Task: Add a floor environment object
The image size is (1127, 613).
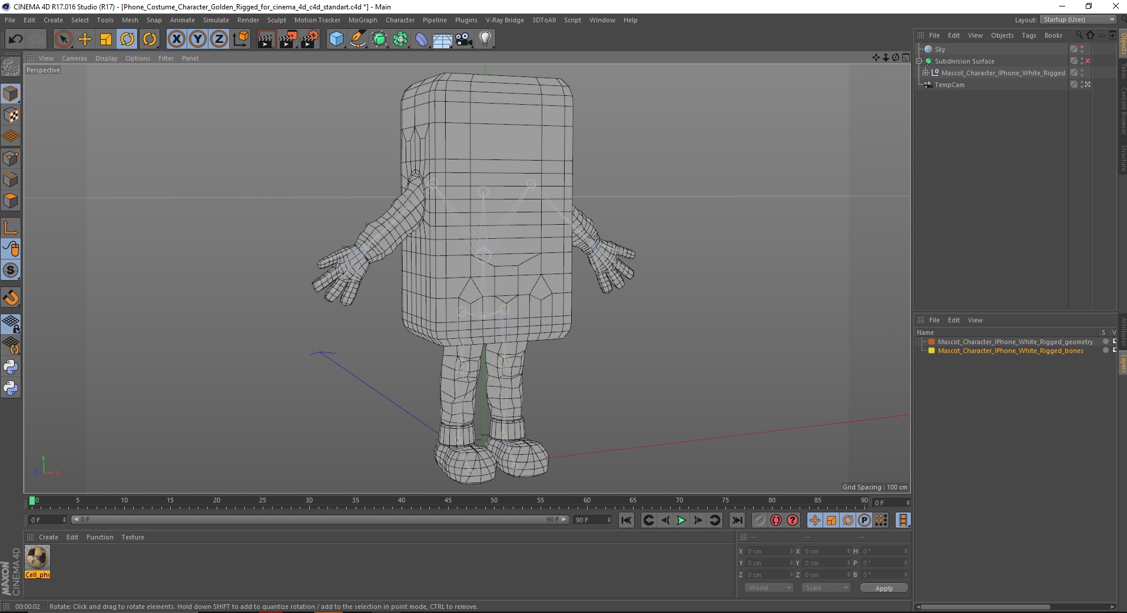Action: (442, 39)
